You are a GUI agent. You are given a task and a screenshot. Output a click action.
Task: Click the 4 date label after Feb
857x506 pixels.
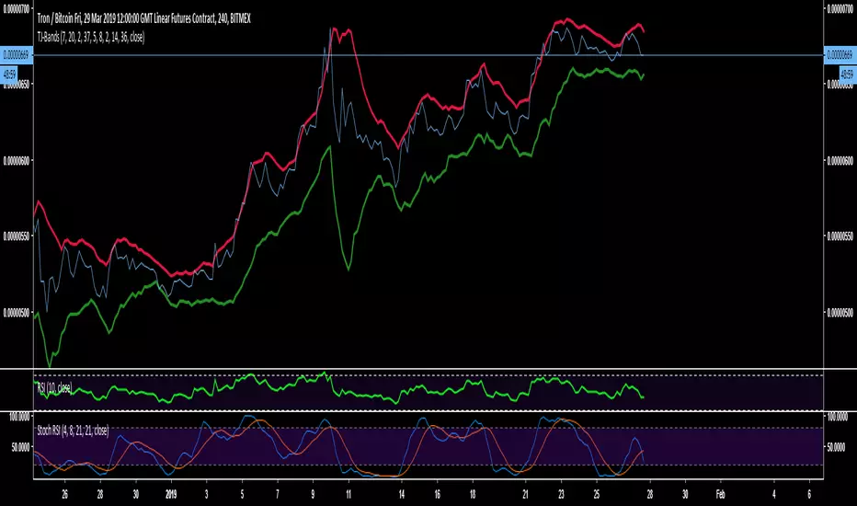(x=773, y=494)
